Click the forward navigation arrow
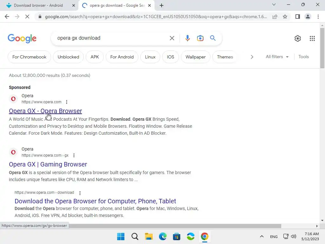 click(x=17, y=17)
